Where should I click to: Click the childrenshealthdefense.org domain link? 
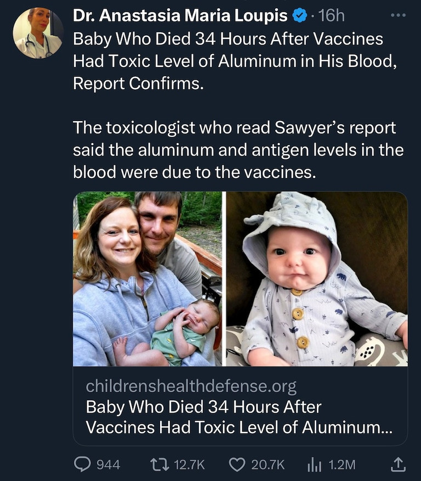click(191, 386)
